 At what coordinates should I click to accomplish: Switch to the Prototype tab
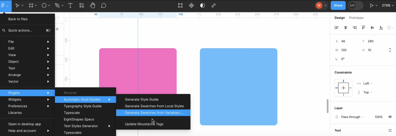(x=356, y=18)
